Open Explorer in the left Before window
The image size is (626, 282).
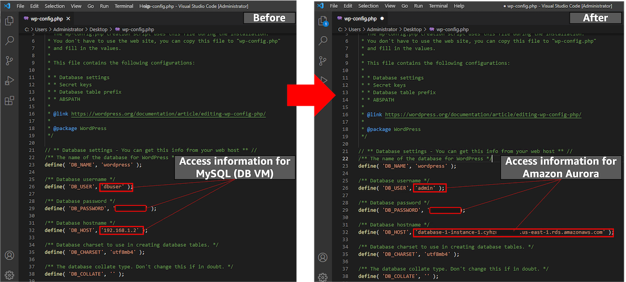[x=9, y=21]
